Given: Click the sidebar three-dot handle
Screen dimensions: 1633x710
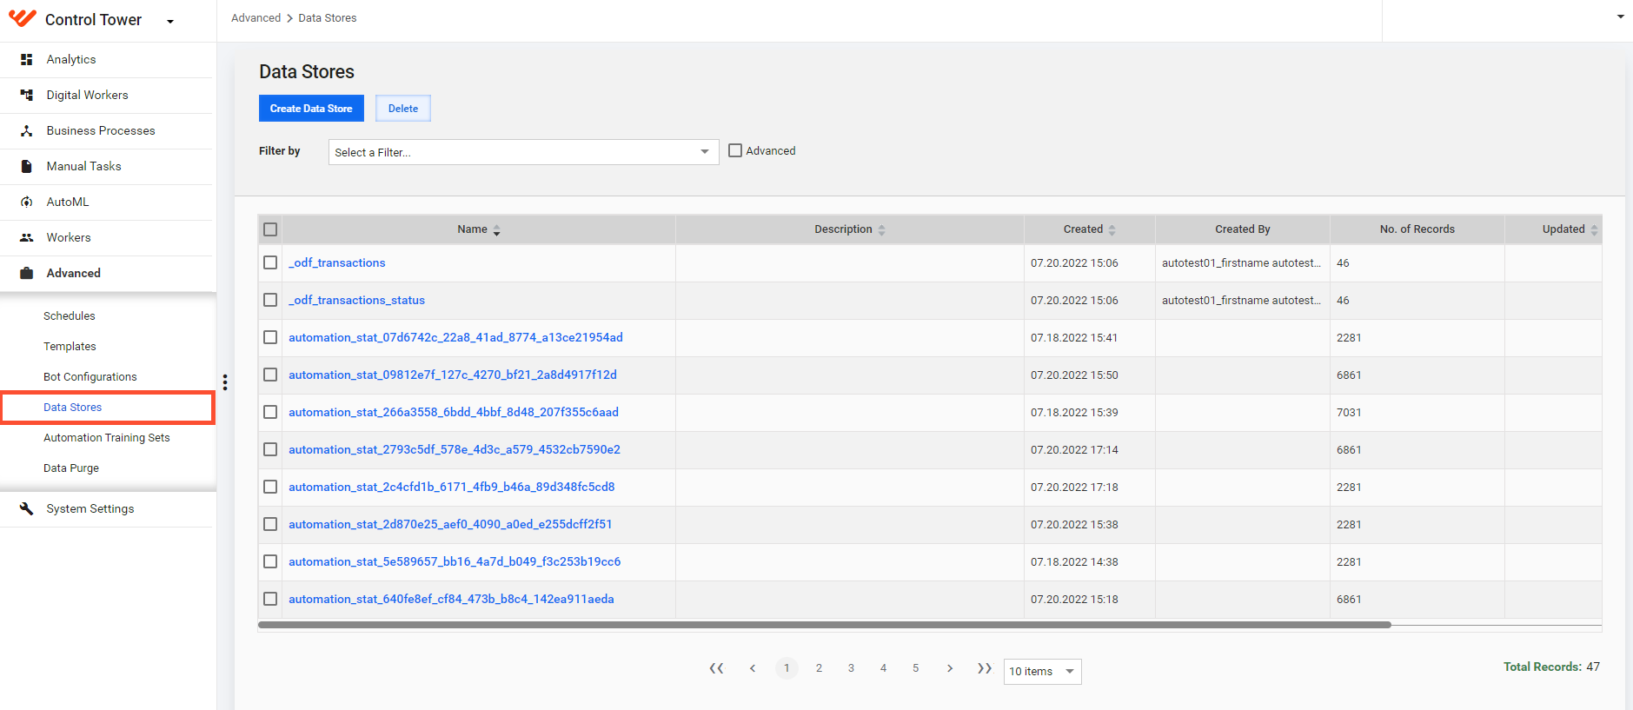Looking at the screenshot, I should tap(225, 382).
